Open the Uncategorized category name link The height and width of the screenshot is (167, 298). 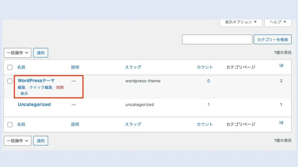coord(34,104)
